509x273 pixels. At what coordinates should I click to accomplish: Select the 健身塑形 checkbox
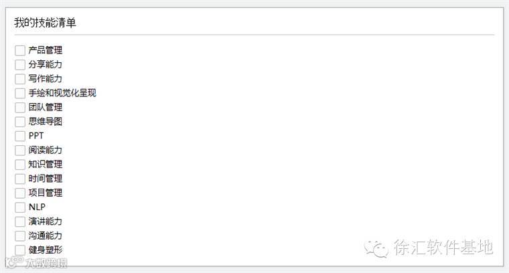[x=19, y=250]
